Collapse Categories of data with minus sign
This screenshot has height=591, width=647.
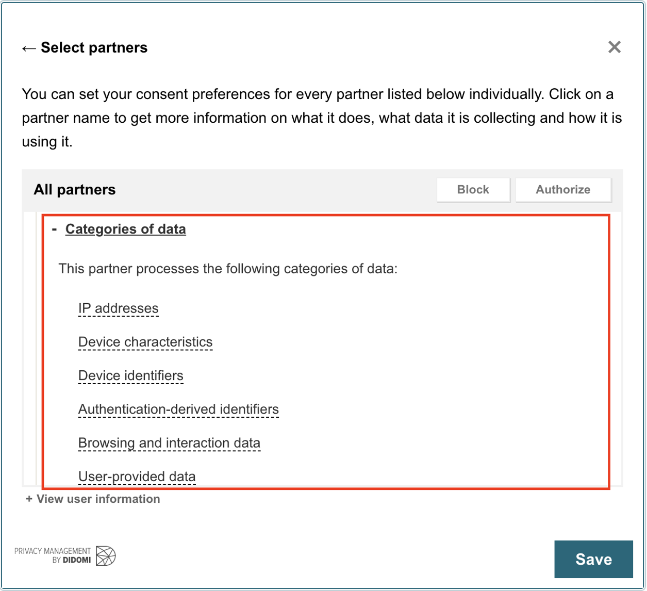(x=54, y=228)
